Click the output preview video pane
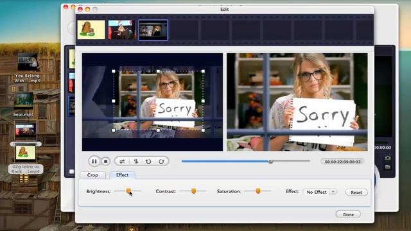 (297, 102)
